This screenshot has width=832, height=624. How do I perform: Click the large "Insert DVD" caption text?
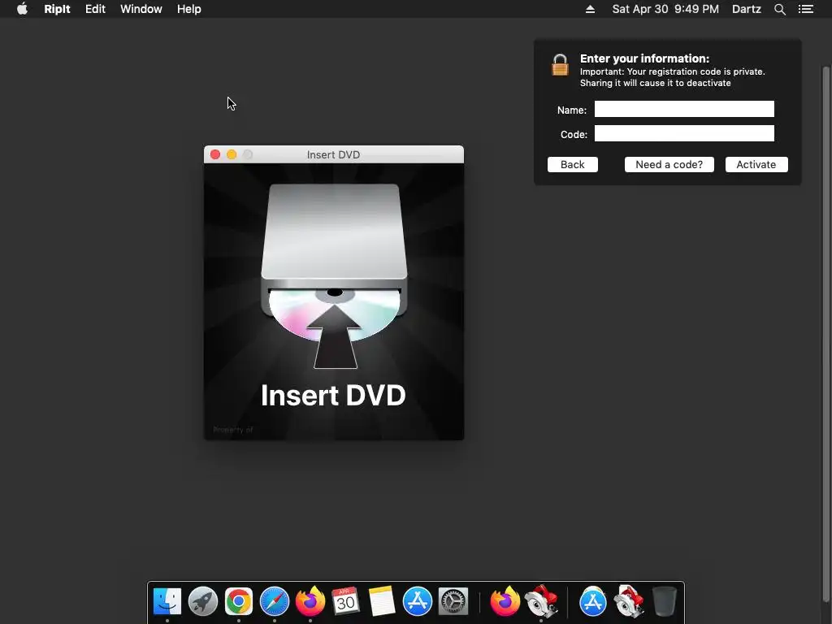(333, 396)
